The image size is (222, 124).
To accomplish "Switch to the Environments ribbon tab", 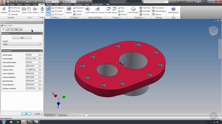I will (x=66, y=4).
